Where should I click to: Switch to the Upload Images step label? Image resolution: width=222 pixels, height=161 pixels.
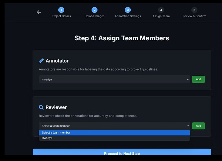(x=94, y=16)
